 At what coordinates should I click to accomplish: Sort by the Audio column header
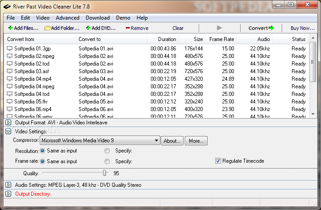pyautogui.click(x=254, y=39)
